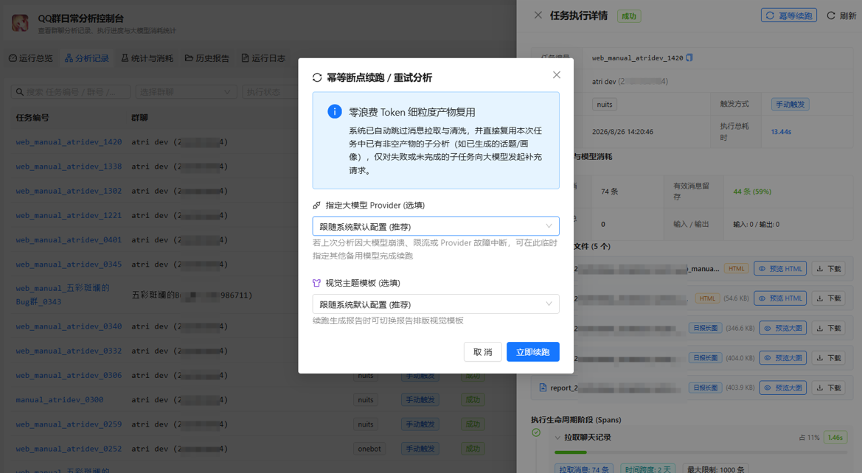Click the 13.44s total duration value
This screenshot has height=473, width=862.
click(781, 132)
